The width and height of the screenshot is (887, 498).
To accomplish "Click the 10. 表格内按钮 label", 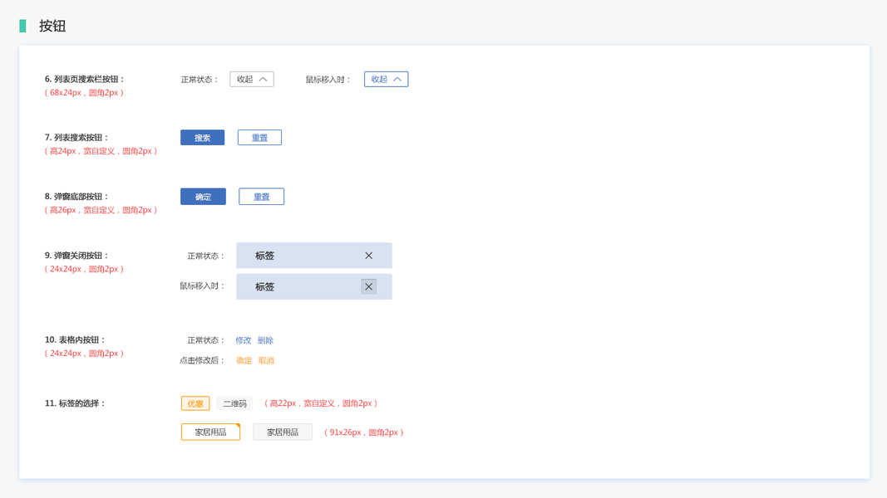I will (75, 339).
